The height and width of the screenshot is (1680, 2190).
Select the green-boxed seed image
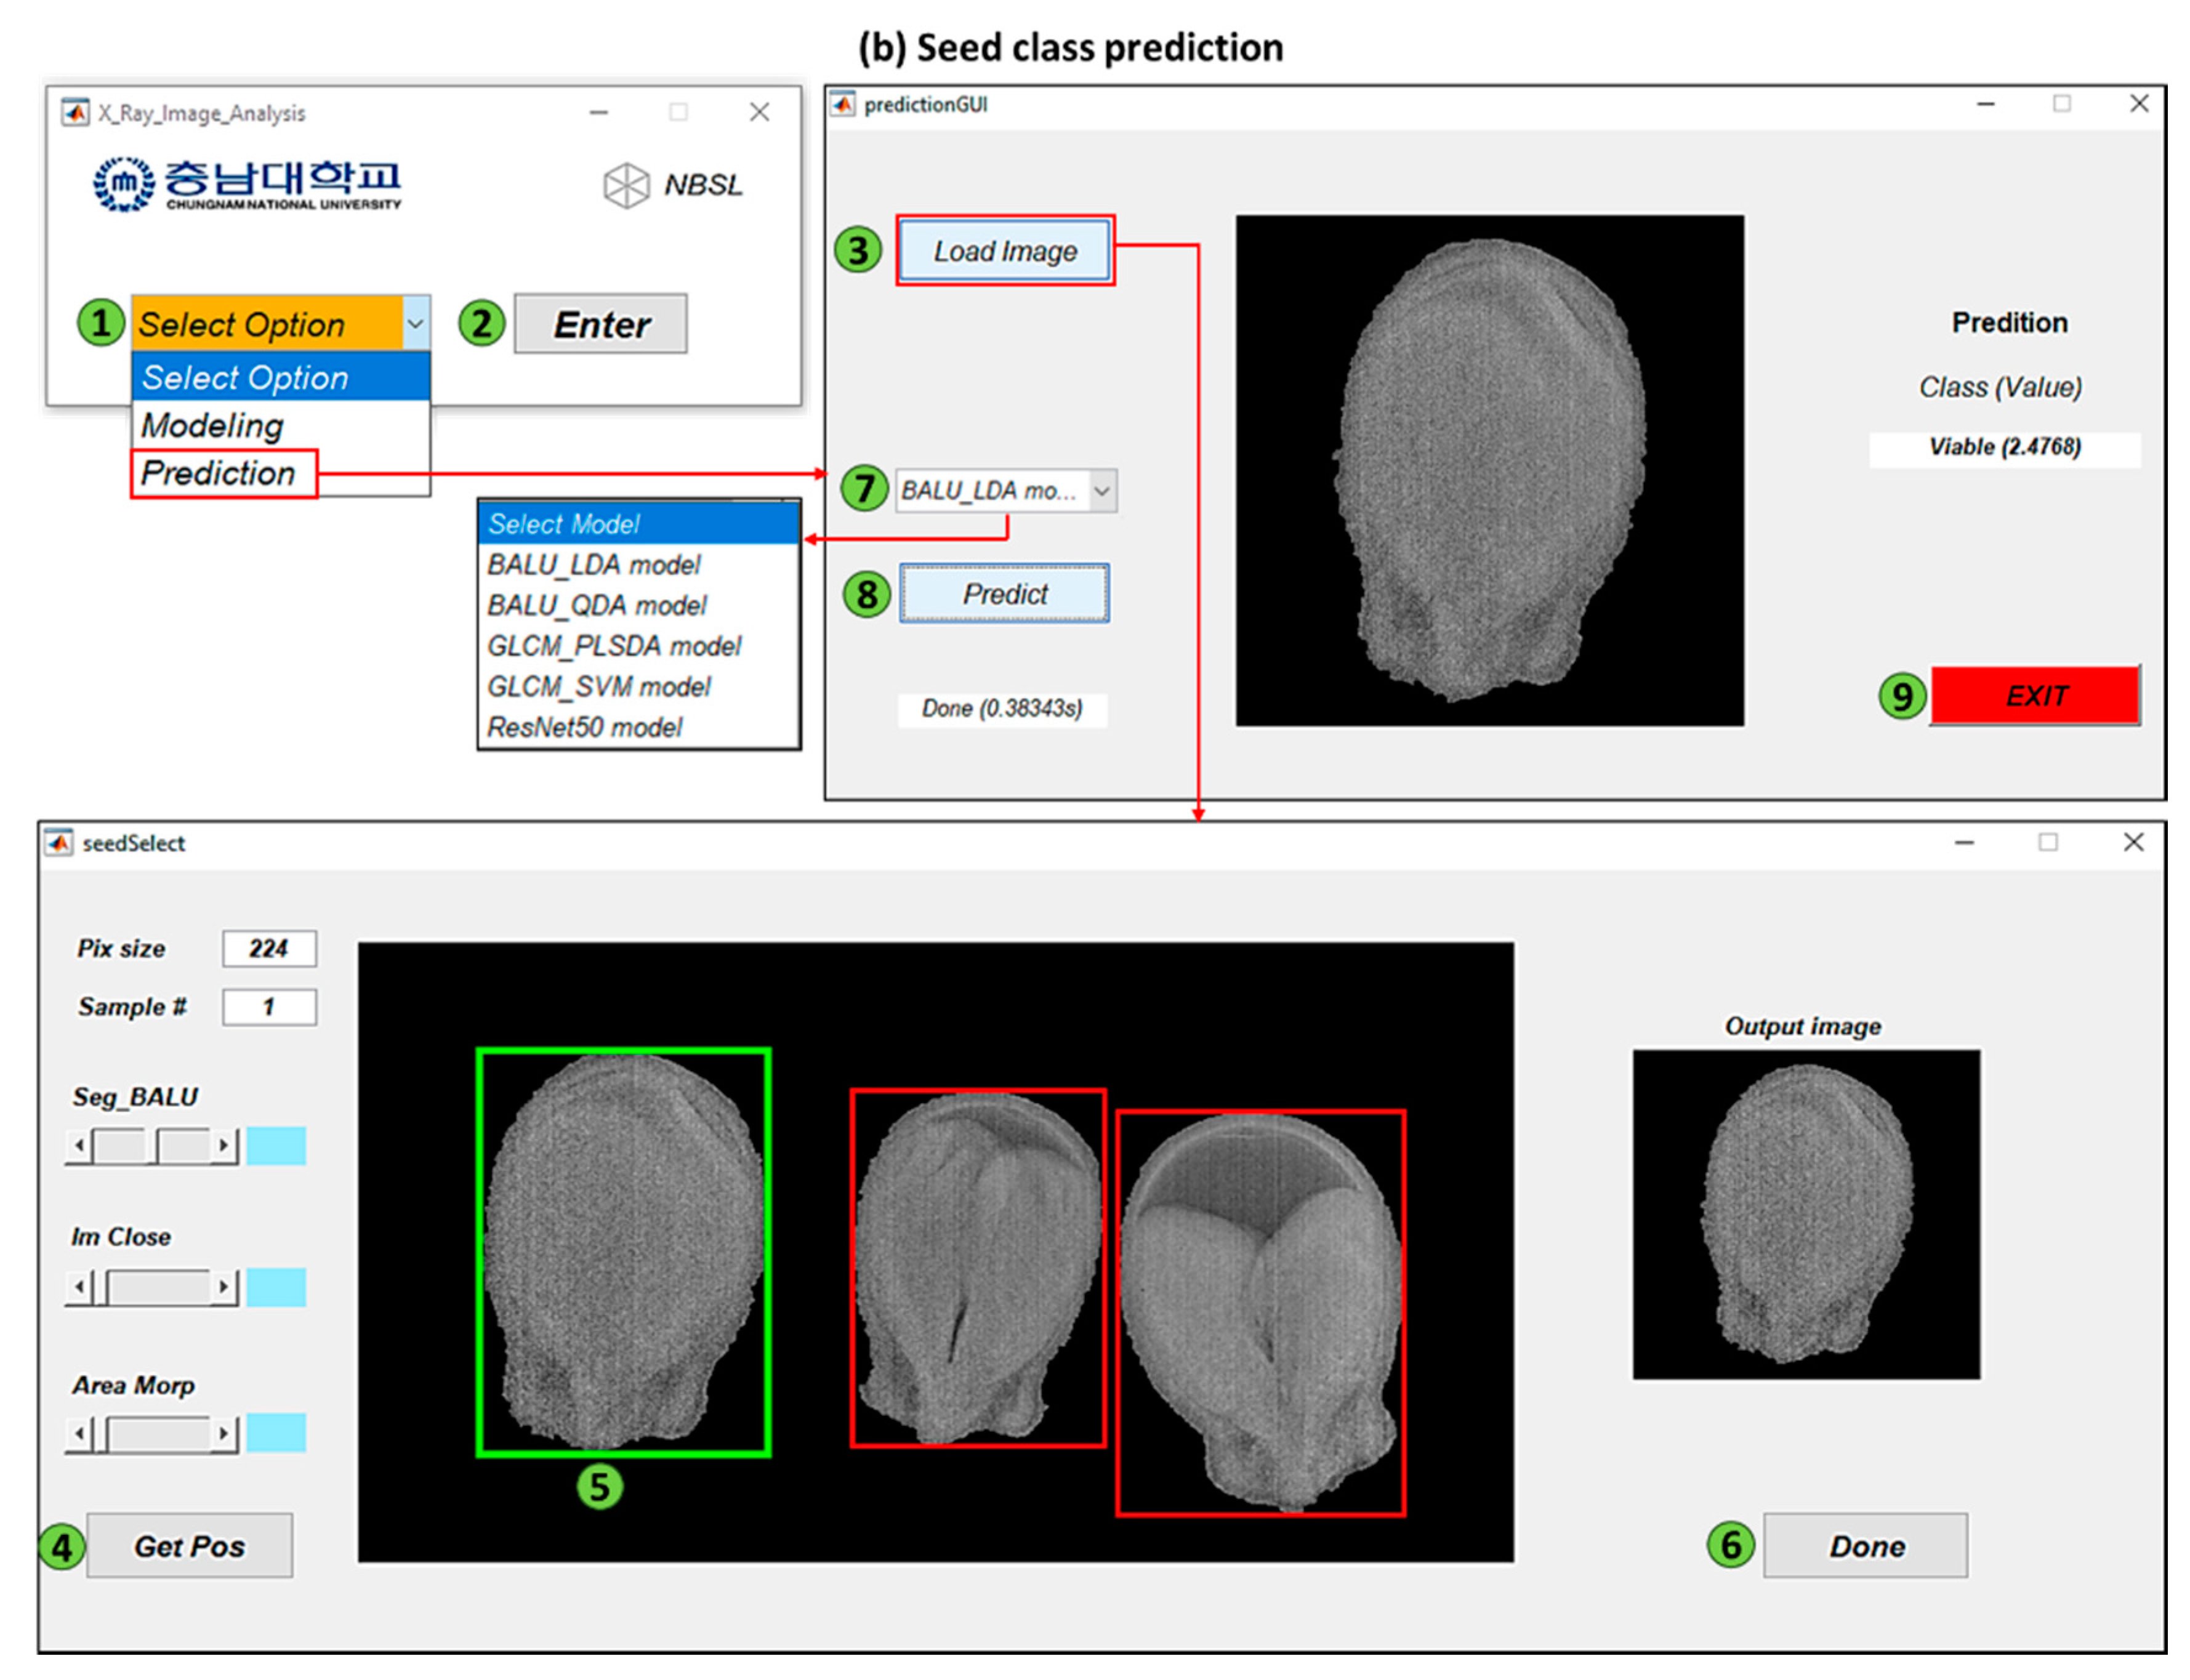click(x=623, y=1251)
